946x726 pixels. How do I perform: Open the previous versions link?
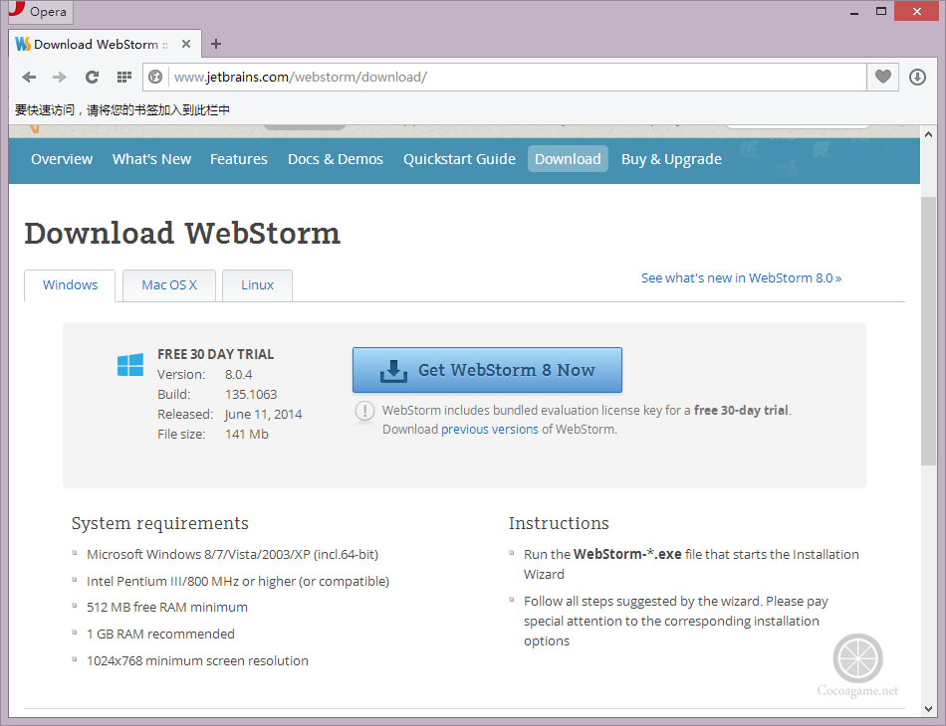tap(490, 429)
